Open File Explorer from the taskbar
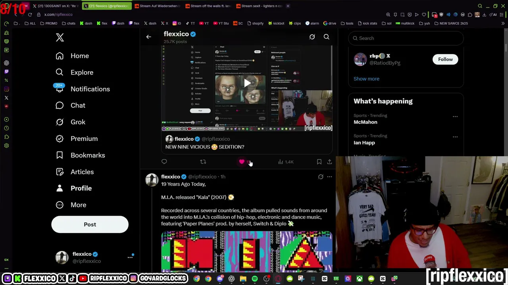Screen dimensions: 508x285 point(243,279)
